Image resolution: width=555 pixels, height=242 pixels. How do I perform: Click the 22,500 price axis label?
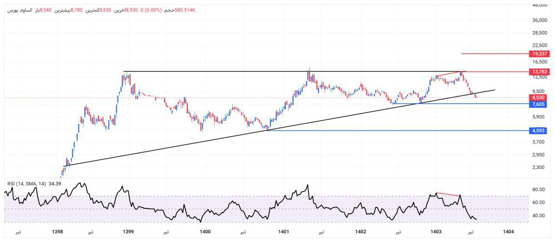pos(540,45)
